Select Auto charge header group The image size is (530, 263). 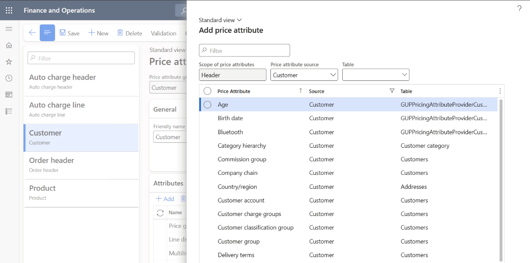click(81, 82)
